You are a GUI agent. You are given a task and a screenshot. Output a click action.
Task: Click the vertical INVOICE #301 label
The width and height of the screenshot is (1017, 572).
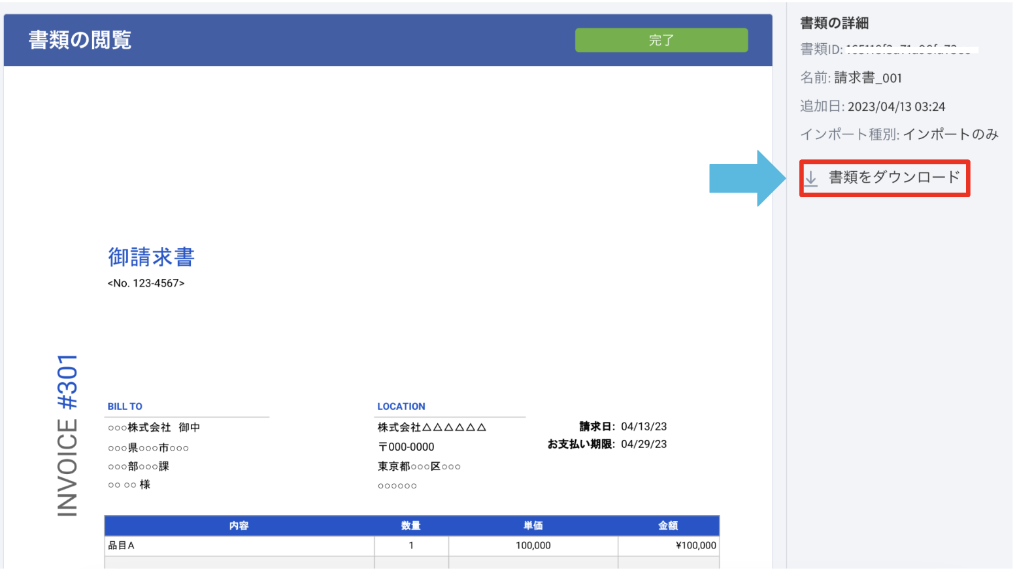(x=67, y=436)
